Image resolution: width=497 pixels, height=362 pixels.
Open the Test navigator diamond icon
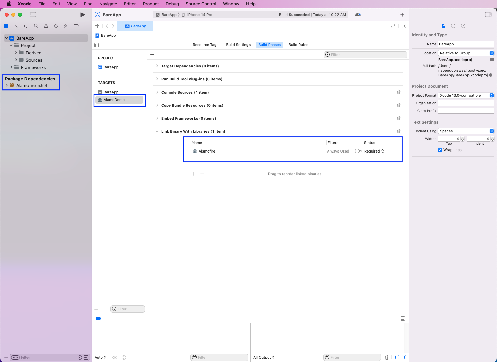coord(56,26)
